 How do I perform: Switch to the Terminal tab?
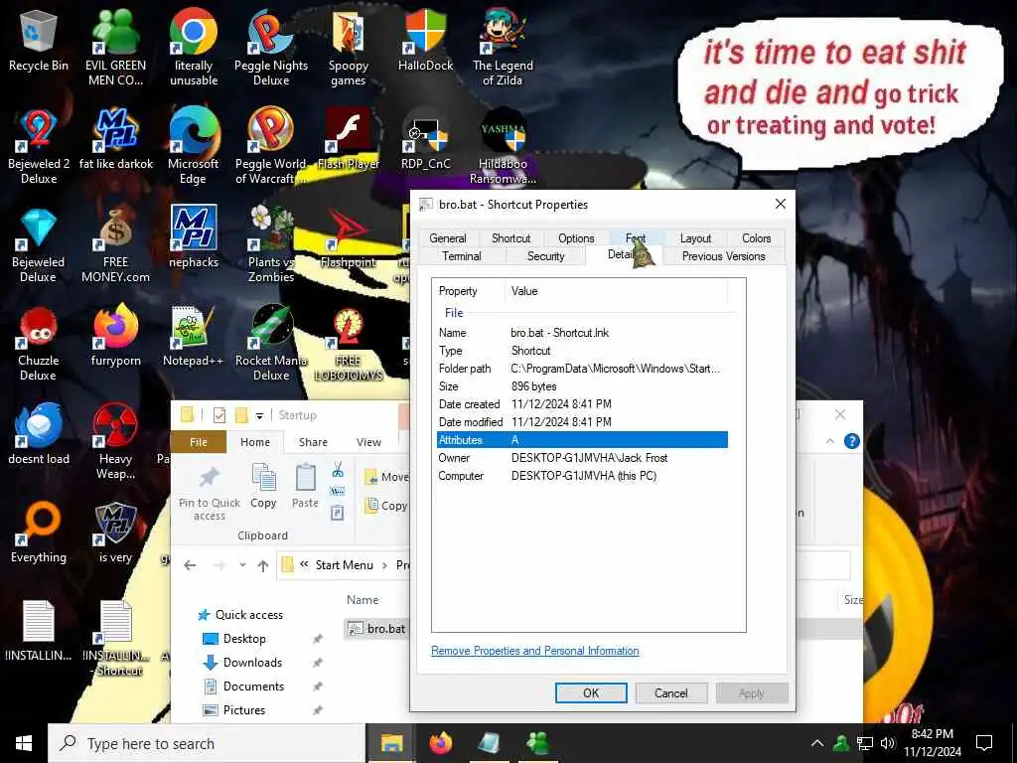[462, 256]
